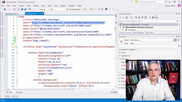This screenshot has width=182, height=102.
Task: Open Properties via the wrench toolbar icon
Action: pyautogui.click(x=153, y=18)
